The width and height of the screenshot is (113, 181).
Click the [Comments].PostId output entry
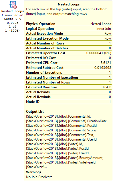click(x=62, y=126)
